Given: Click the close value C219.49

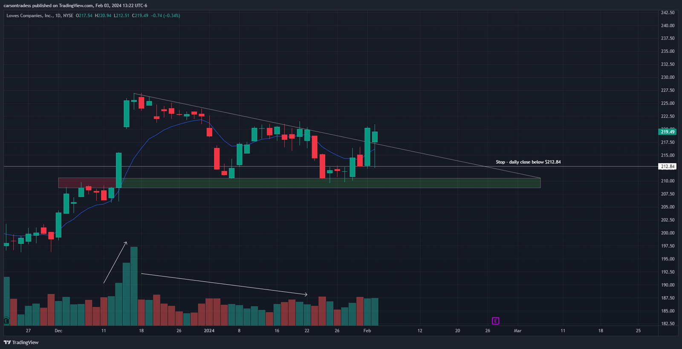Looking at the screenshot, I should click(x=140, y=15).
